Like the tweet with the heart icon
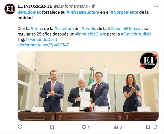This screenshot has width=164, height=134. (84, 127)
